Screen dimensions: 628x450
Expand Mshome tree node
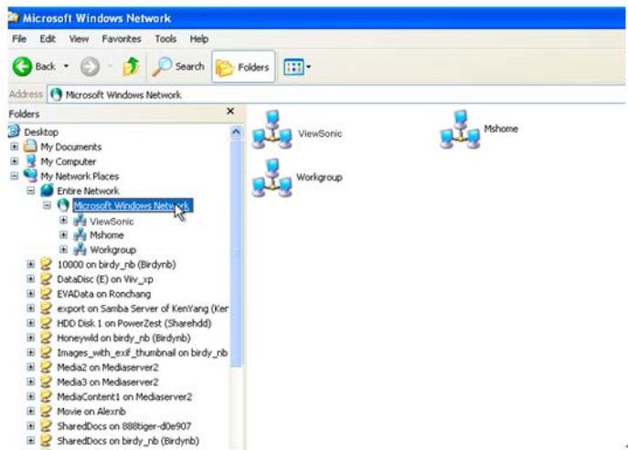[63, 235]
